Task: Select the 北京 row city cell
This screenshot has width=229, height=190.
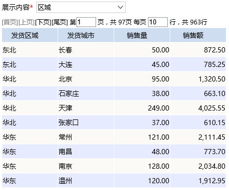Action: tap(86, 79)
